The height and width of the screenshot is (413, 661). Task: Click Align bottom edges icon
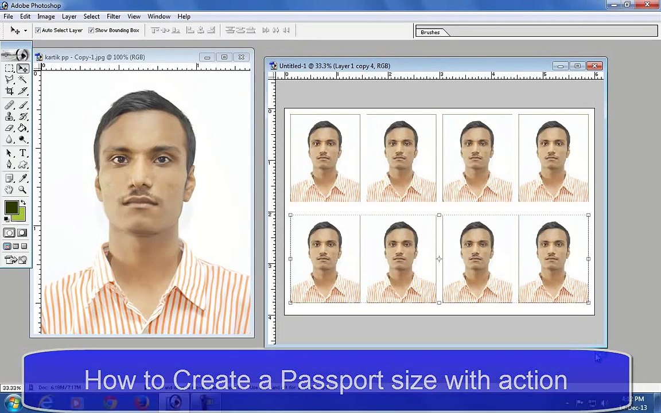pyautogui.click(x=176, y=30)
